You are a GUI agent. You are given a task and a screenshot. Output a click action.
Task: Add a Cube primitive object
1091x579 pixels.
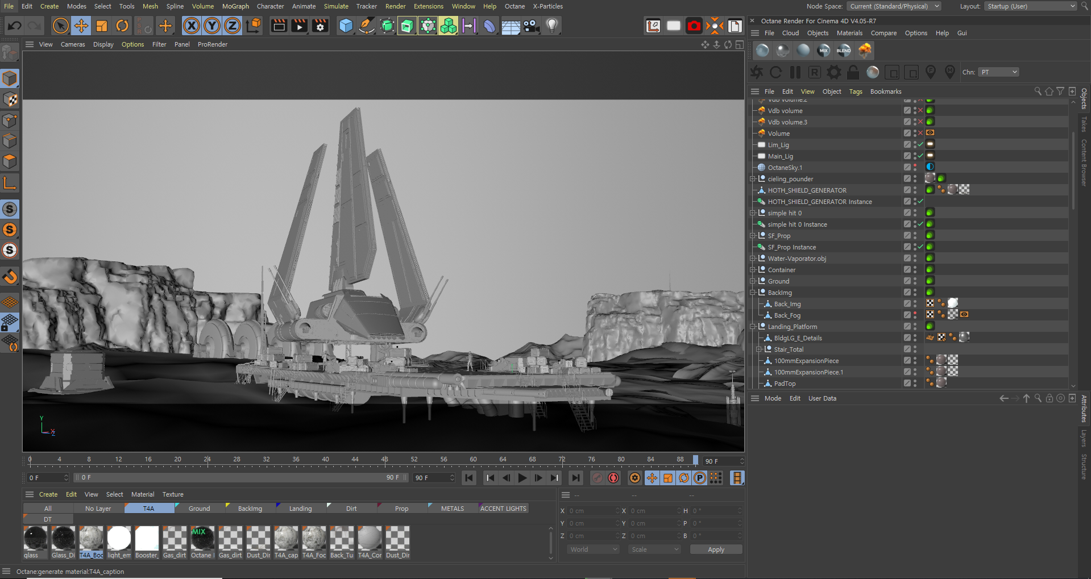[x=346, y=26]
